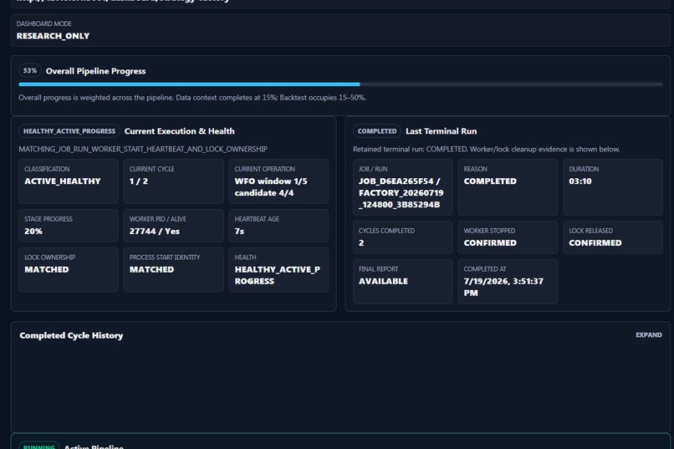Click the Final Report AVAILABLE value
Screen dimensions: 674x449
pyautogui.click(x=384, y=282)
